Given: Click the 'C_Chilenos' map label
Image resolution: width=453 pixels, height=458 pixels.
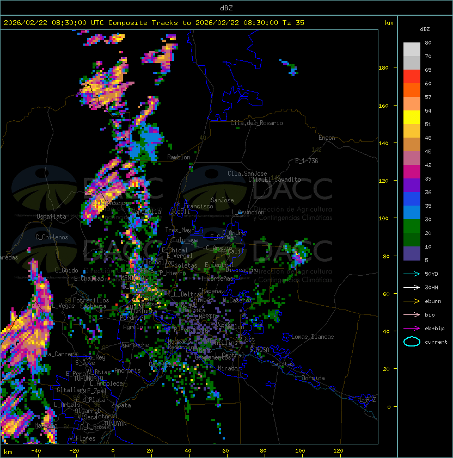Looking at the screenshot, I should [52, 237].
